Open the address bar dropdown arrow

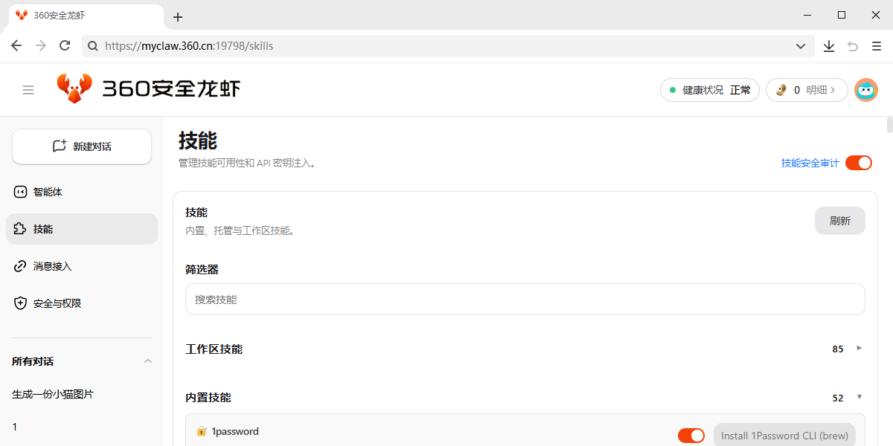coord(801,46)
